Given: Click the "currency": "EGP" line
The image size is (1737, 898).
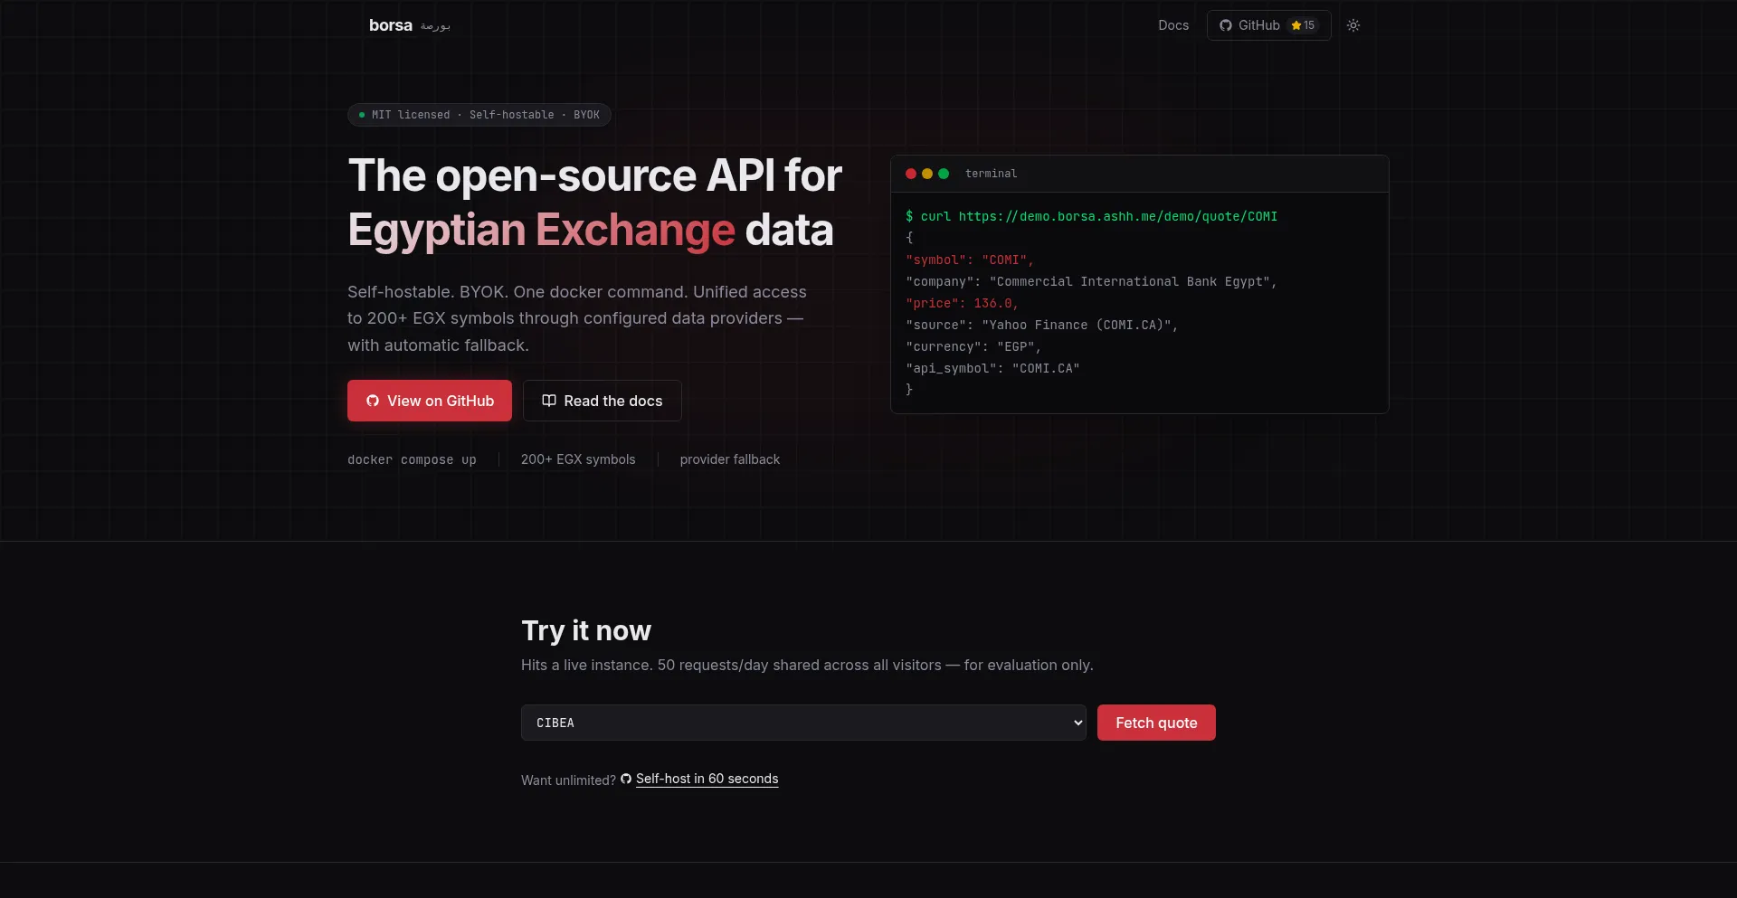Looking at the screenshot, I should [x=973, y=346].
